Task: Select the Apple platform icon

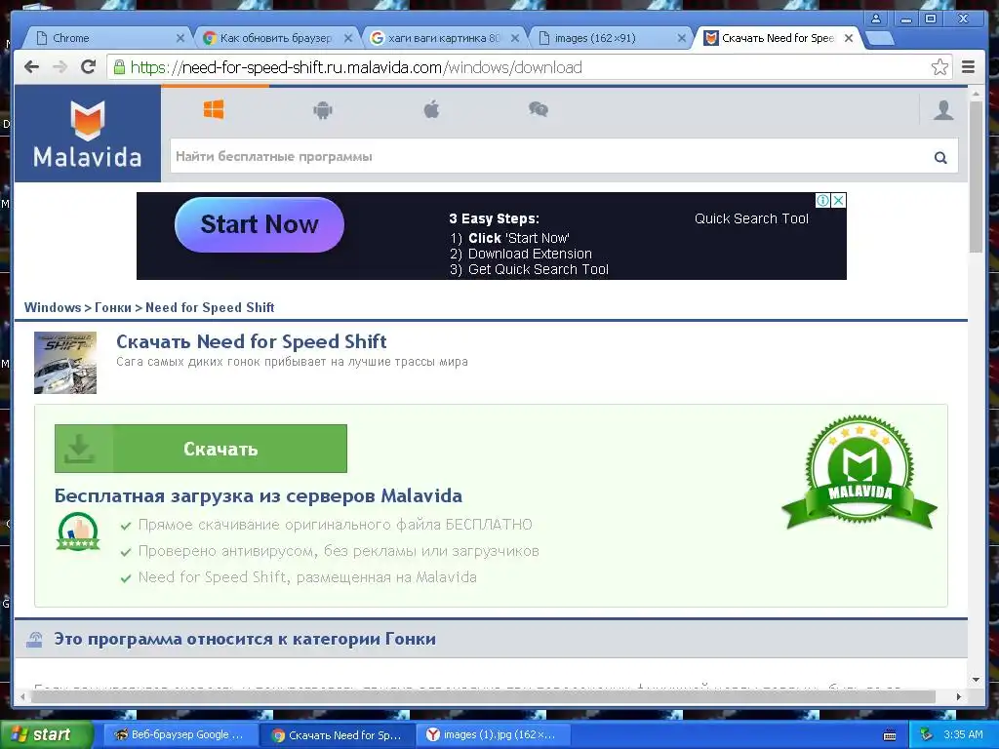Action: coord(431,109)
